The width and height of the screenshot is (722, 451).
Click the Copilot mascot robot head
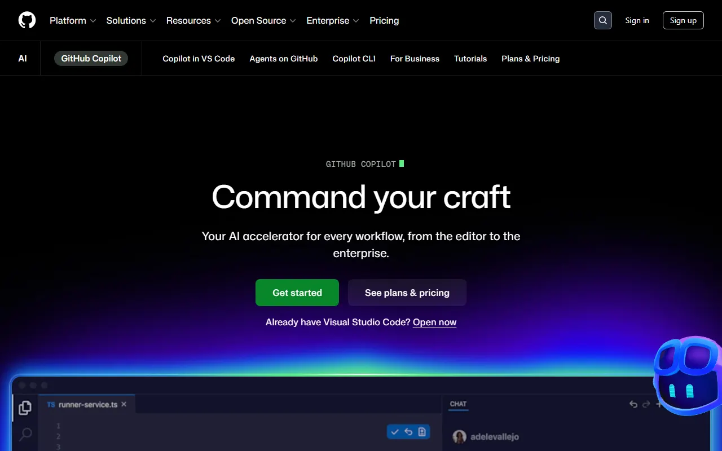coord(688,375)
